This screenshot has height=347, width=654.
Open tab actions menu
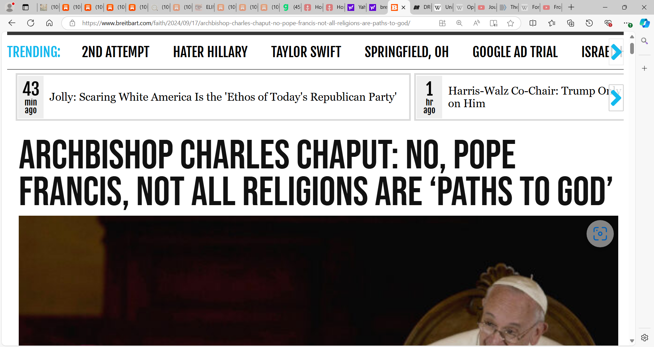tap(26, 7)
